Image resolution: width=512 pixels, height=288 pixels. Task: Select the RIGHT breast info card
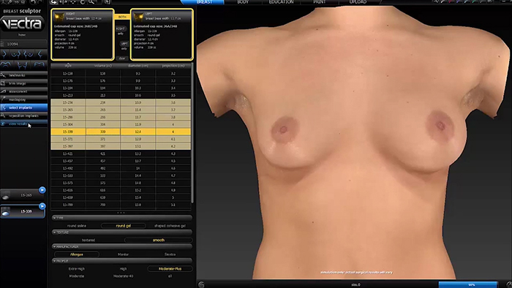pyautogui.click(x=83, y=34)
